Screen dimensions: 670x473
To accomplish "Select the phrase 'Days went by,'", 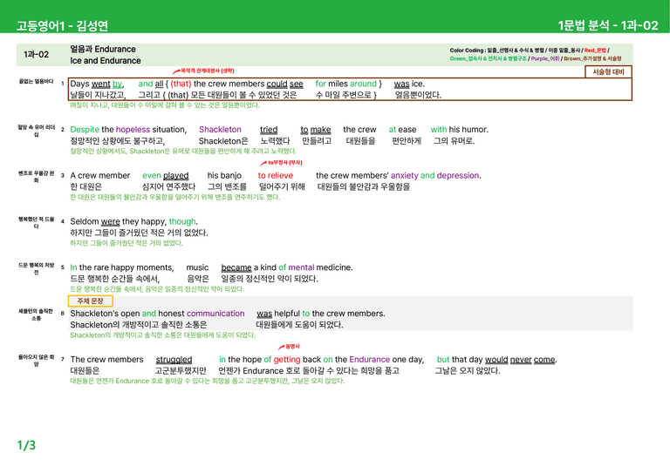I will 97,84.
